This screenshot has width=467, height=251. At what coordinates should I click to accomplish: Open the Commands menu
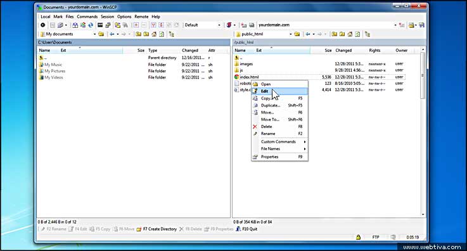click(x=87, y=16)
